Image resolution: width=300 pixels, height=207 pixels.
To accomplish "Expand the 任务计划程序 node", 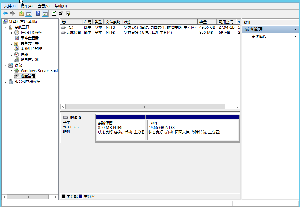I will [11, 33].
